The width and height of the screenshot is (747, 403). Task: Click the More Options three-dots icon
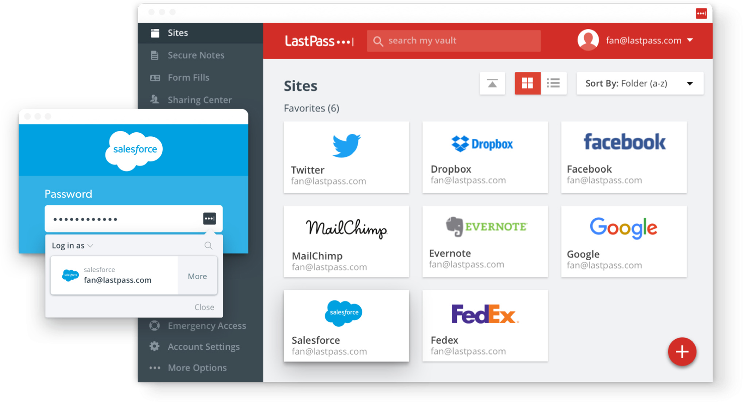155,368
